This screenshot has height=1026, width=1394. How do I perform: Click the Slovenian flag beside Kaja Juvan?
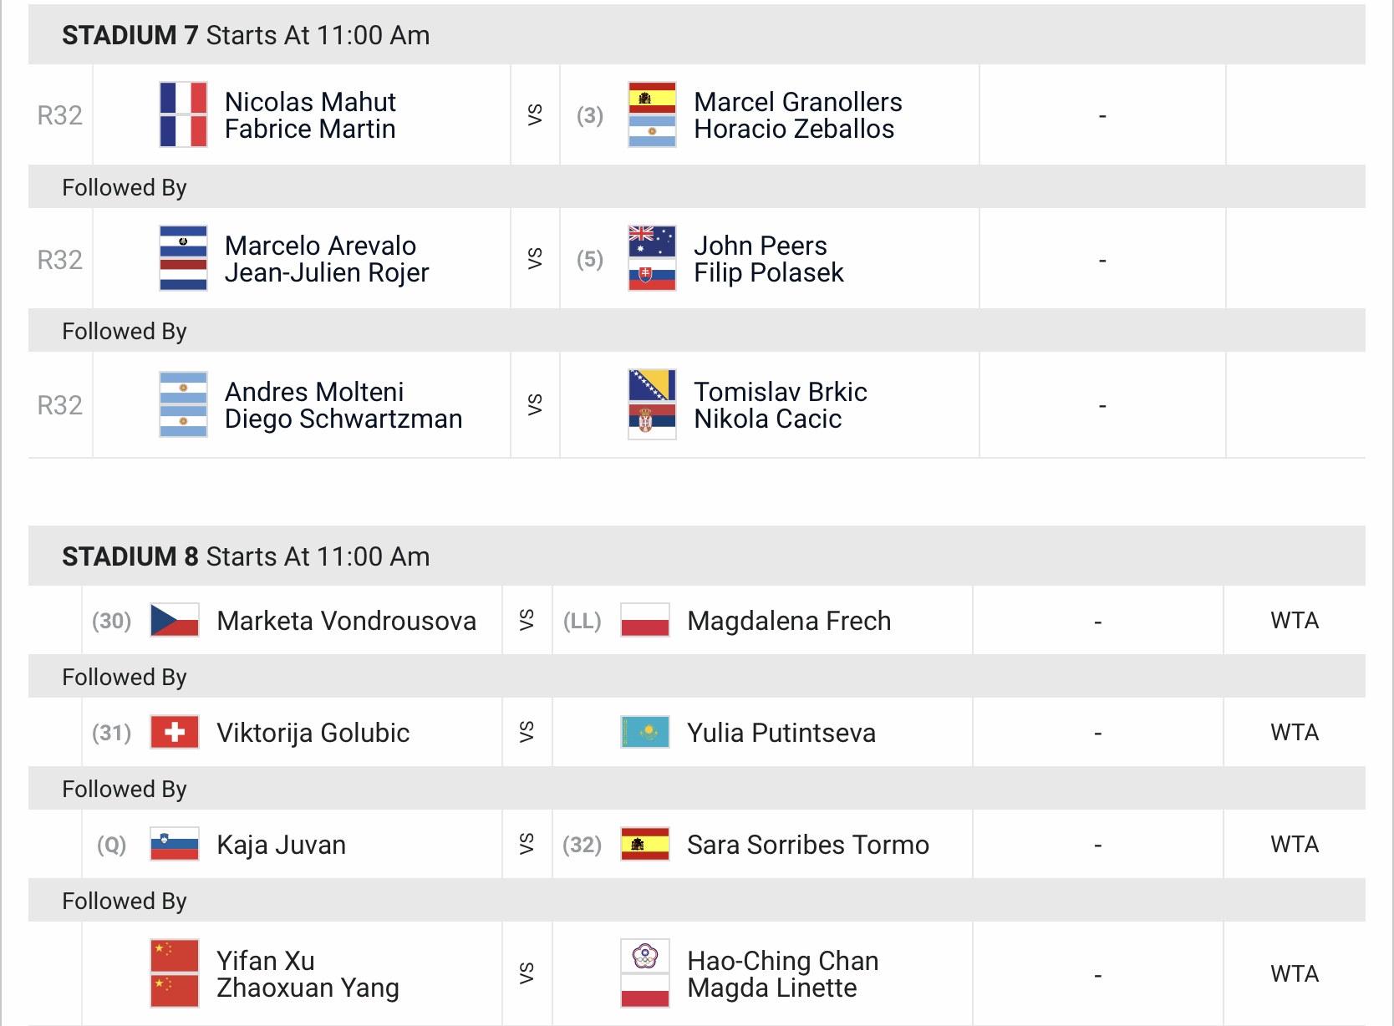(175, 844)
